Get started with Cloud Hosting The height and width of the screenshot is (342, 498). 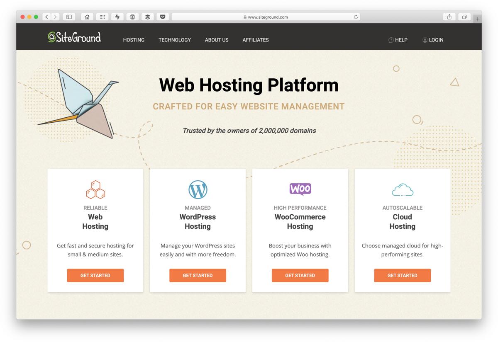coord(403,275)
